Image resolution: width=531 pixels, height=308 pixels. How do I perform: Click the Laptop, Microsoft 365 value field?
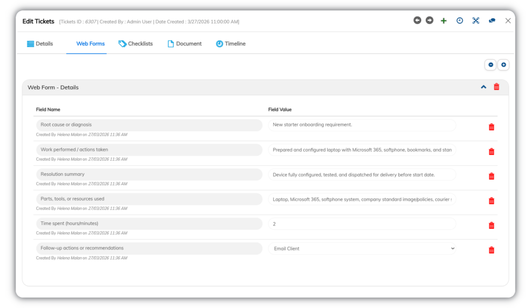(x=362, y=199)
